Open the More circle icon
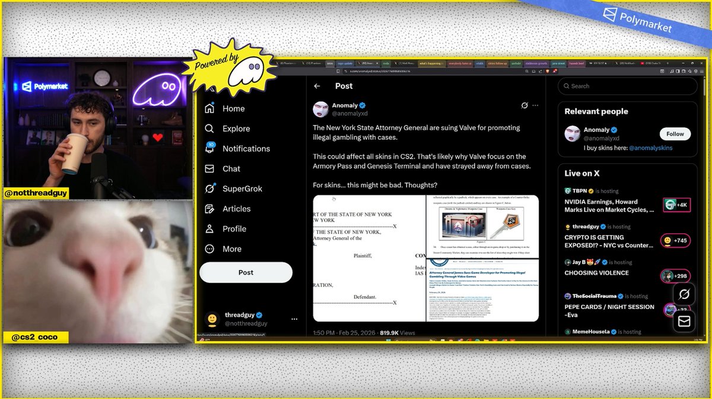The image size is (712, 399). [x=209, y=249]
